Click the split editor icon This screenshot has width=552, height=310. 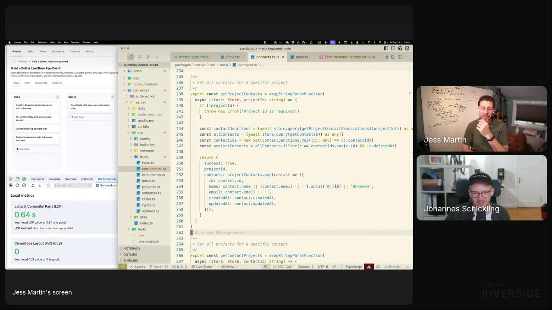click(x=400, y=57)
